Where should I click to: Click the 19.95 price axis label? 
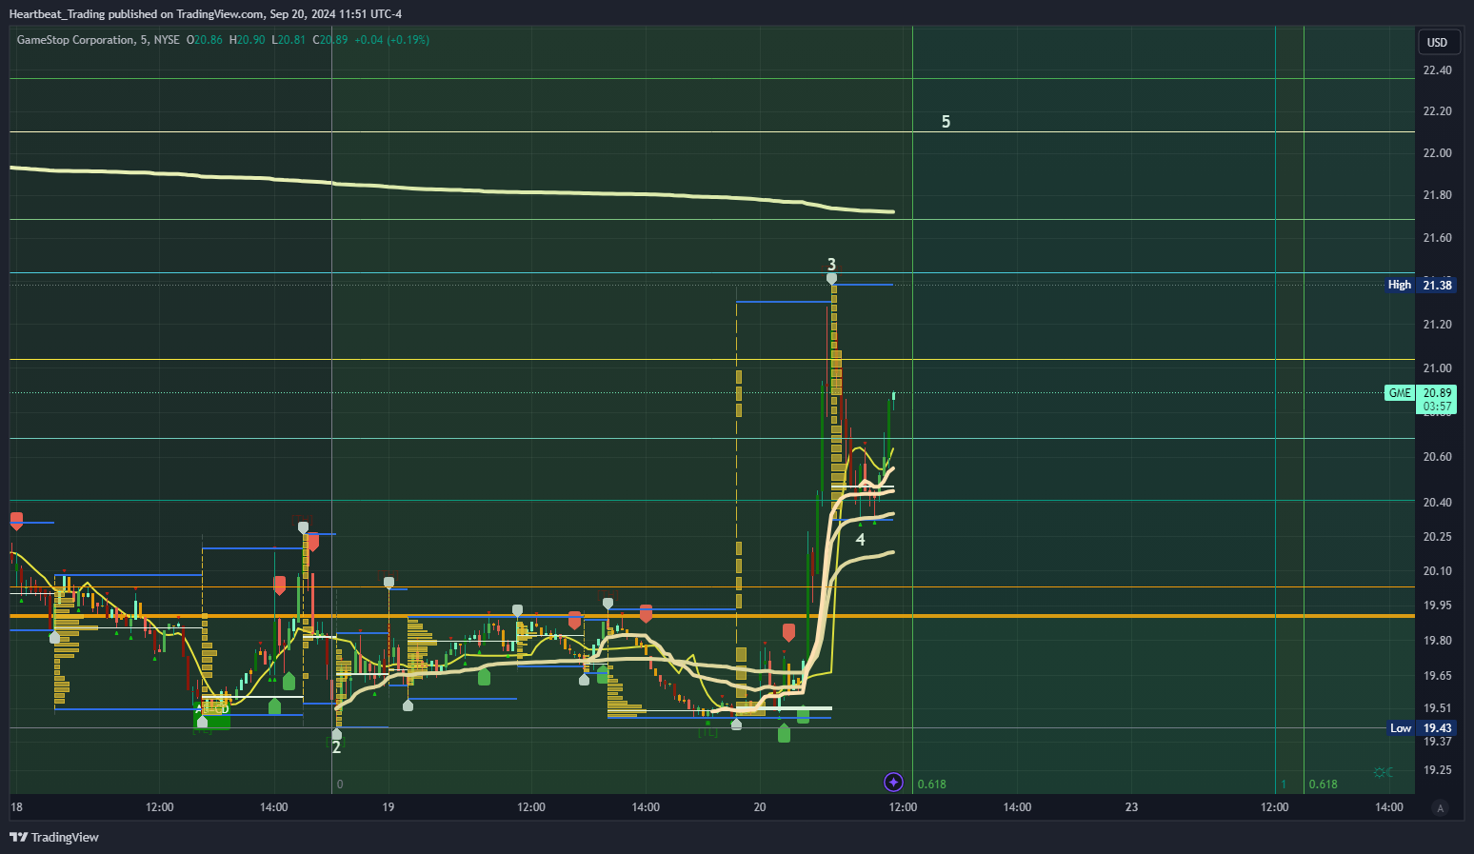(1437, 606)
